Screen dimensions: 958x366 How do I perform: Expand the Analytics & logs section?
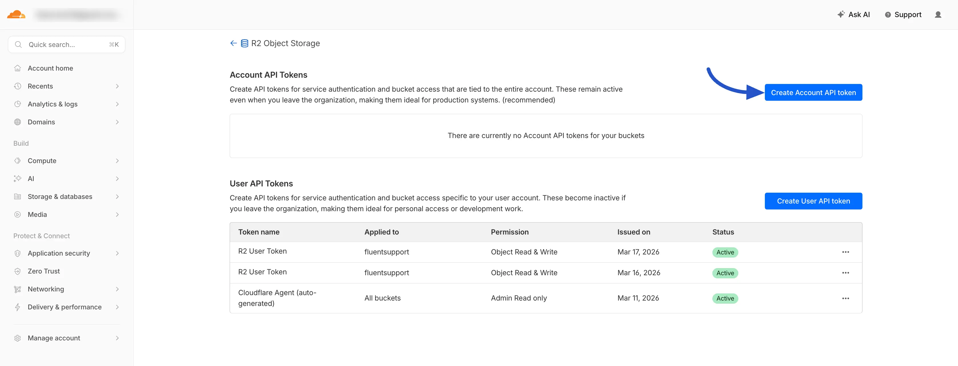point(118,104)
